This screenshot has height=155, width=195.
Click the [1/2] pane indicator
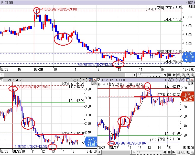pos(83,80)
